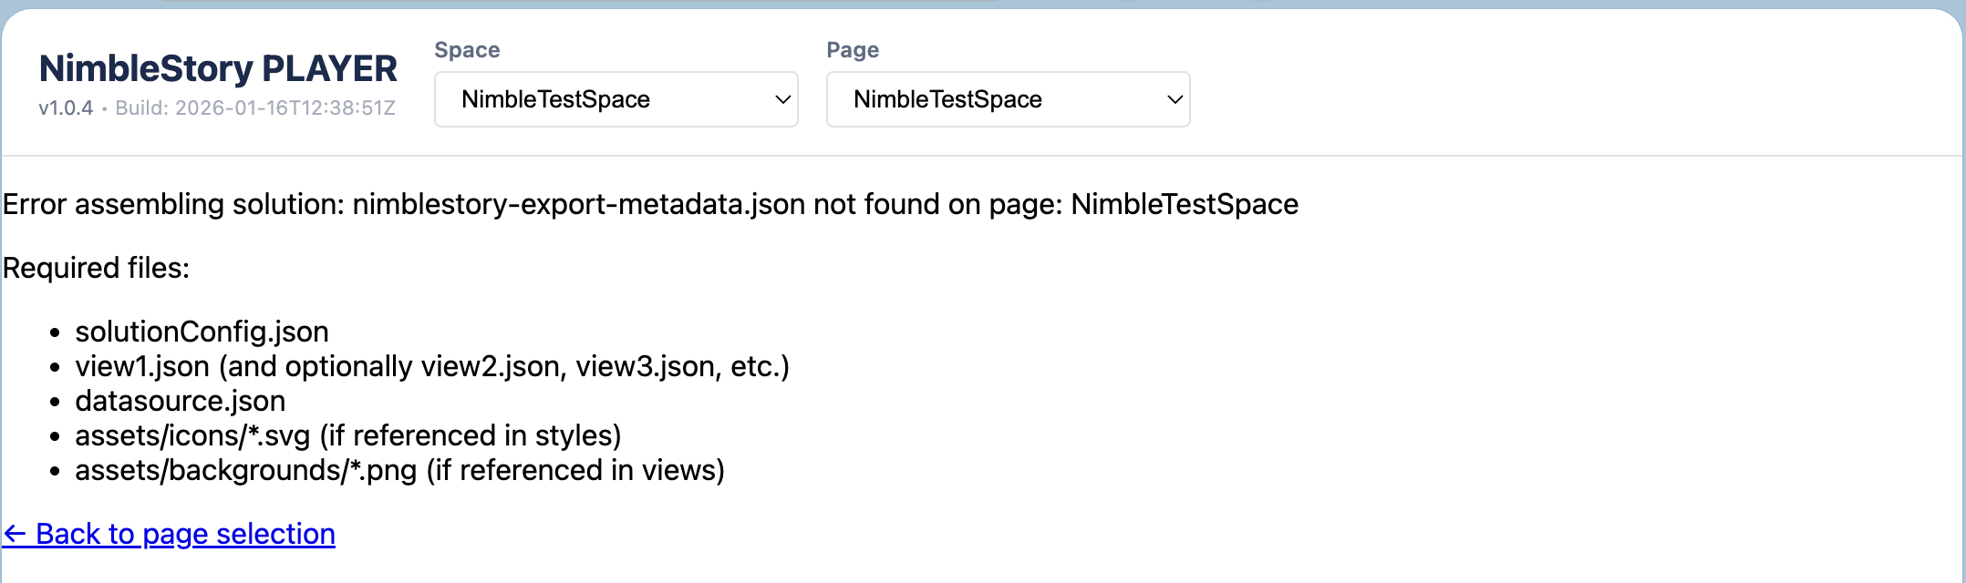Click the Space field label
This screenshot has width=1966, height=583.
coord(467,50)
